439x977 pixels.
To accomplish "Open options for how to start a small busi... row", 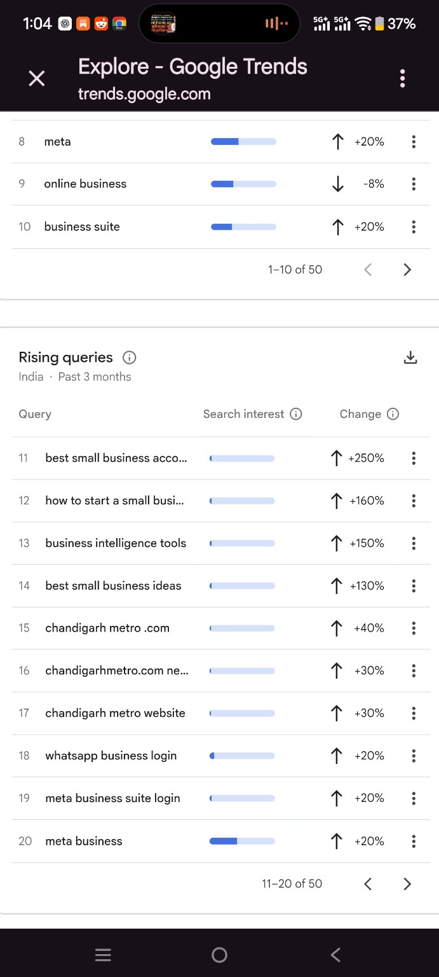I will pos(414,501).
